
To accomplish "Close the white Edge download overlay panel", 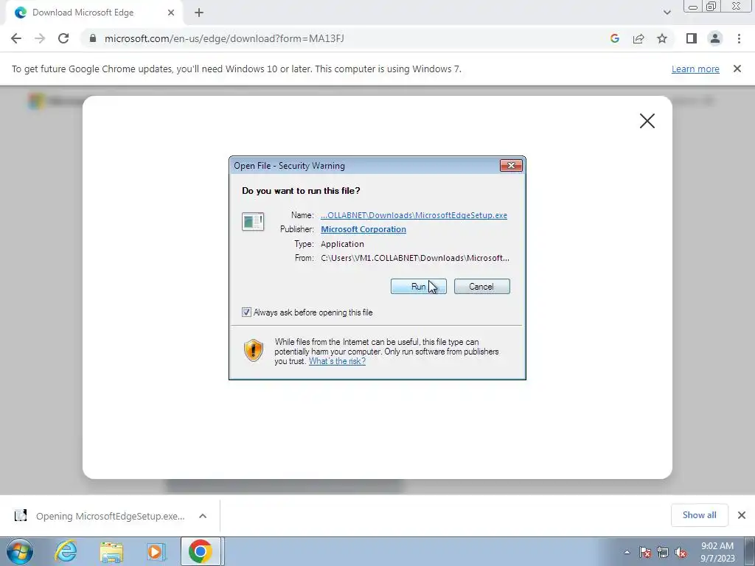I will [x=647, y=121].
